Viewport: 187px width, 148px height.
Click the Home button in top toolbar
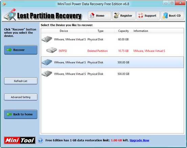click(x=99, y=16)
